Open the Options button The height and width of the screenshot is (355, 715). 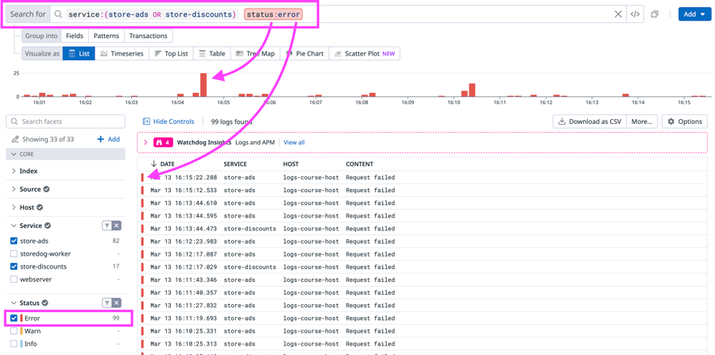click(x=685, y=122)
